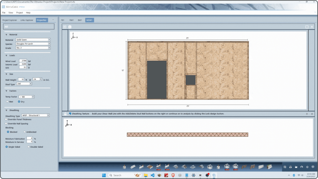Viewport: 318px width, 179px height.
Task: Select the beam tool in the bottom toolbar
Action: (x=132, y=167)
